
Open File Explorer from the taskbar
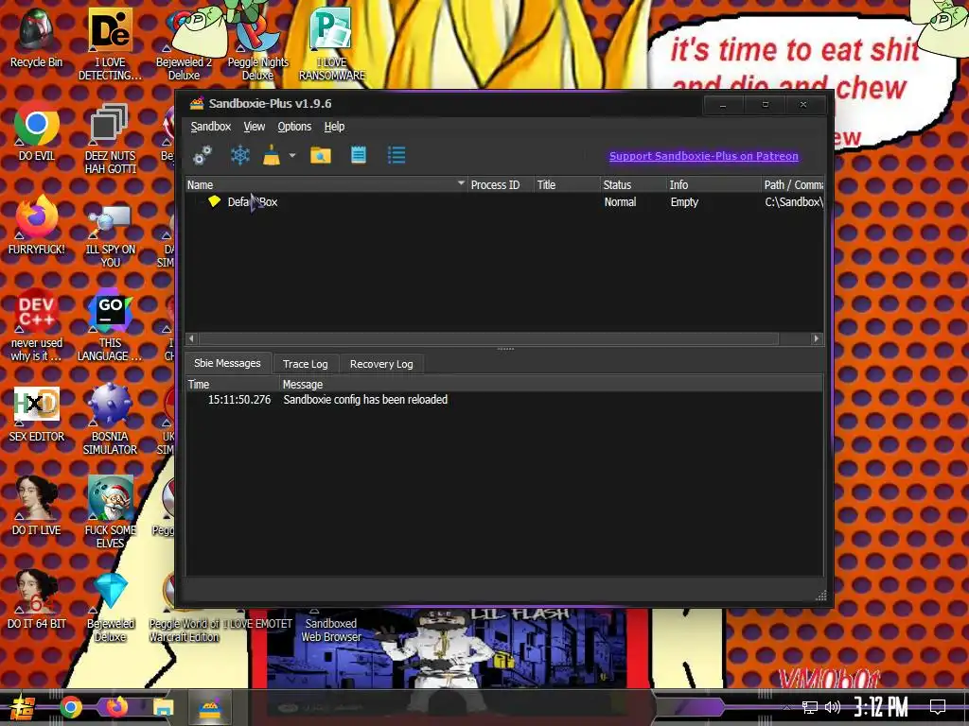click(164, 707)
